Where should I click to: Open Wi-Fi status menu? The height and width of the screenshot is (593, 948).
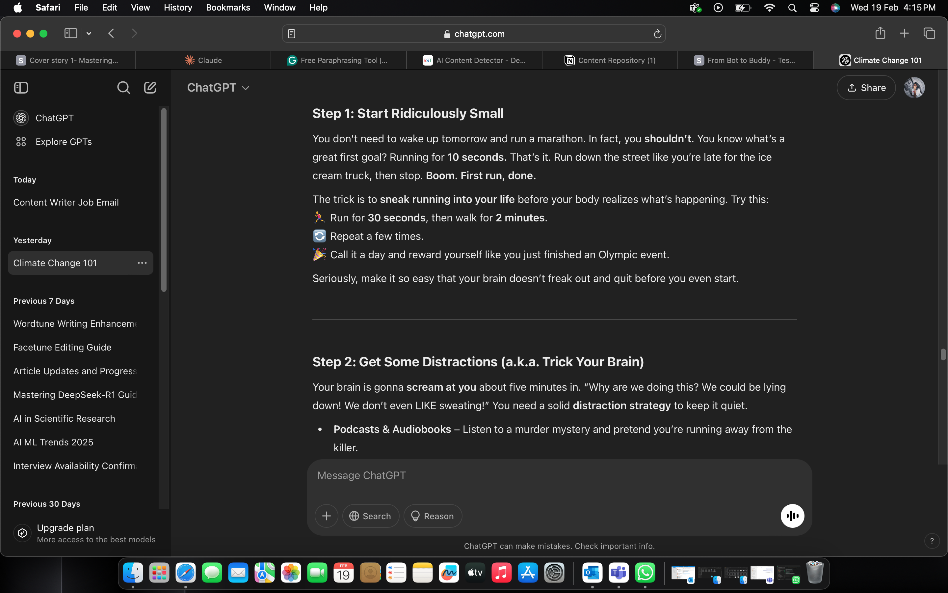click(x=769, y=8)
